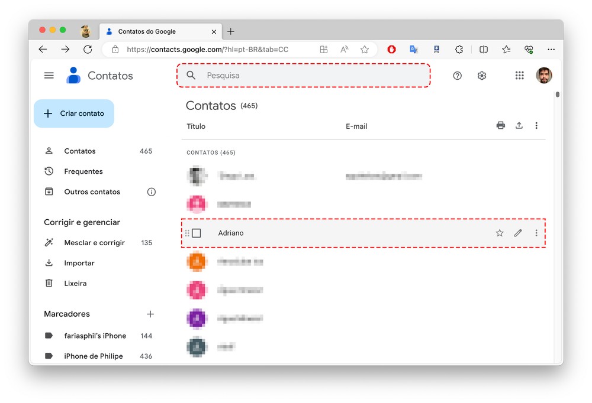
Task: Open the settings gear icon
Action: tap(482, 76)
